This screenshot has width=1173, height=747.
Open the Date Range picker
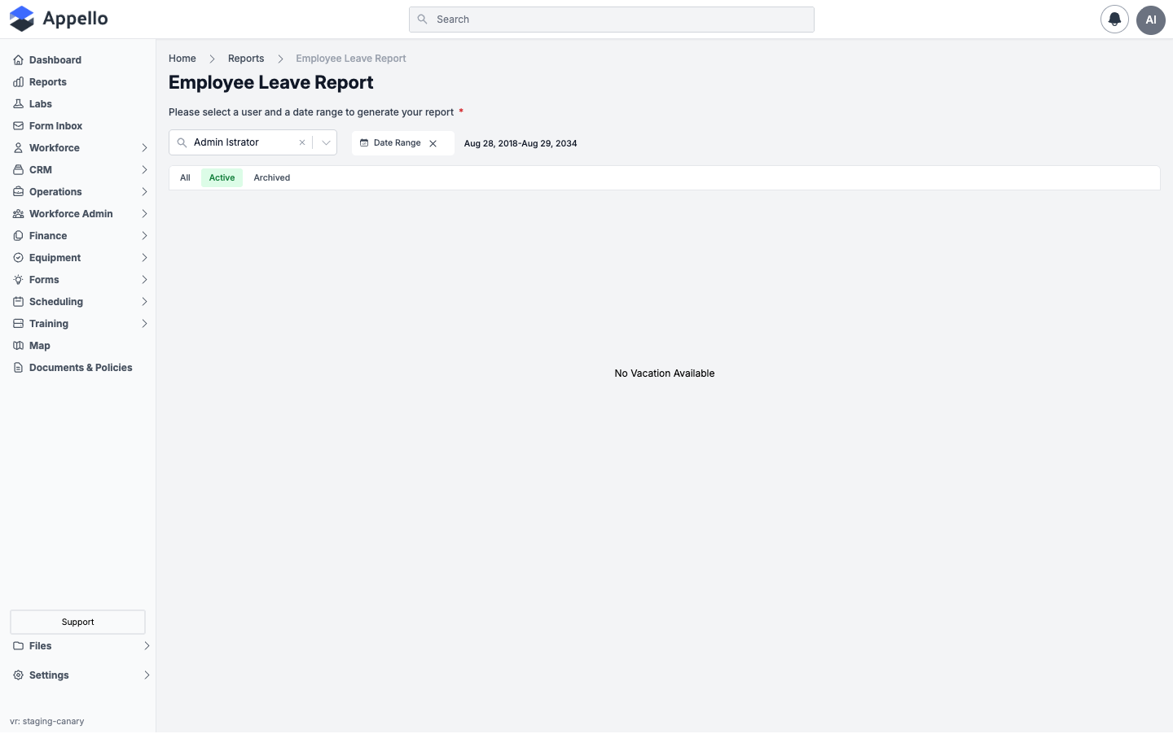click(398, 143)
